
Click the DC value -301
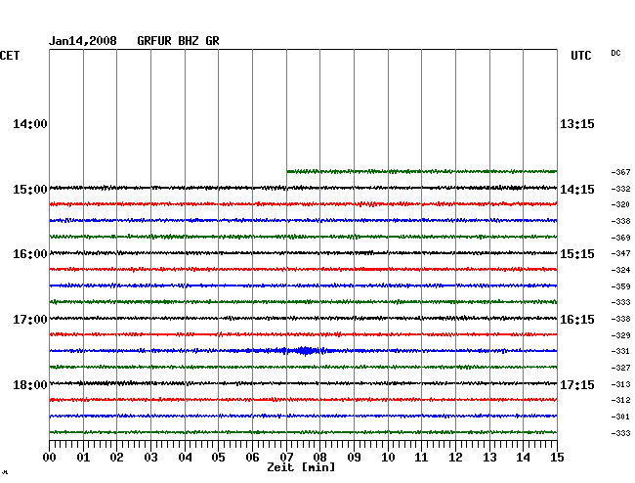point(620,417)
